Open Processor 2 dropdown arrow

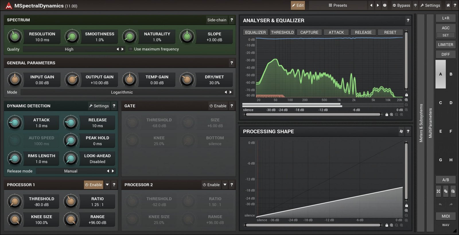point(225,185)
